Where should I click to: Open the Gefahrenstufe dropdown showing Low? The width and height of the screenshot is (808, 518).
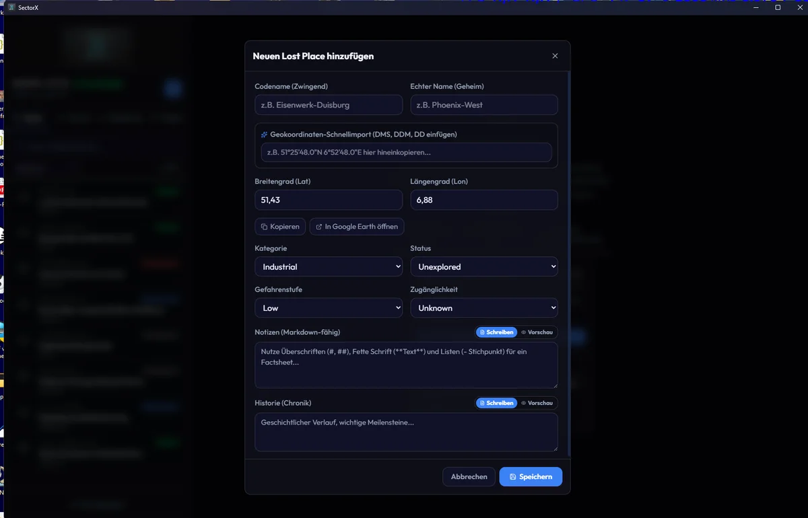tap(329, 308)
